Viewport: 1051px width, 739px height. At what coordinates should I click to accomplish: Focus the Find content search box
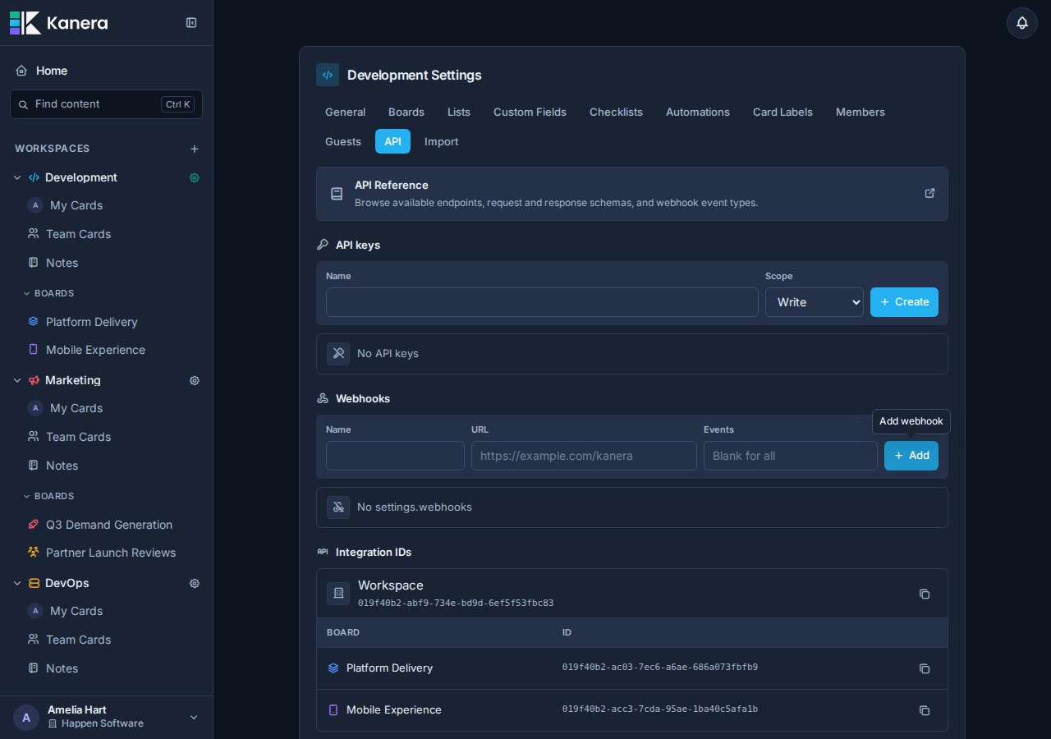[106, 104]
